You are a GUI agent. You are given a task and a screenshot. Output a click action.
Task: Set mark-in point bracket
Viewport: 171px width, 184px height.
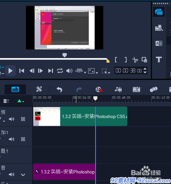point(116,60)
